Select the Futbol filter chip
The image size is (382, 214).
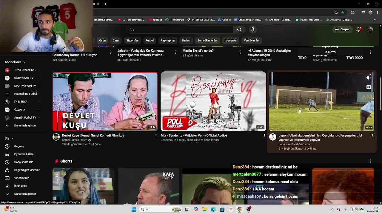[150, 40]
